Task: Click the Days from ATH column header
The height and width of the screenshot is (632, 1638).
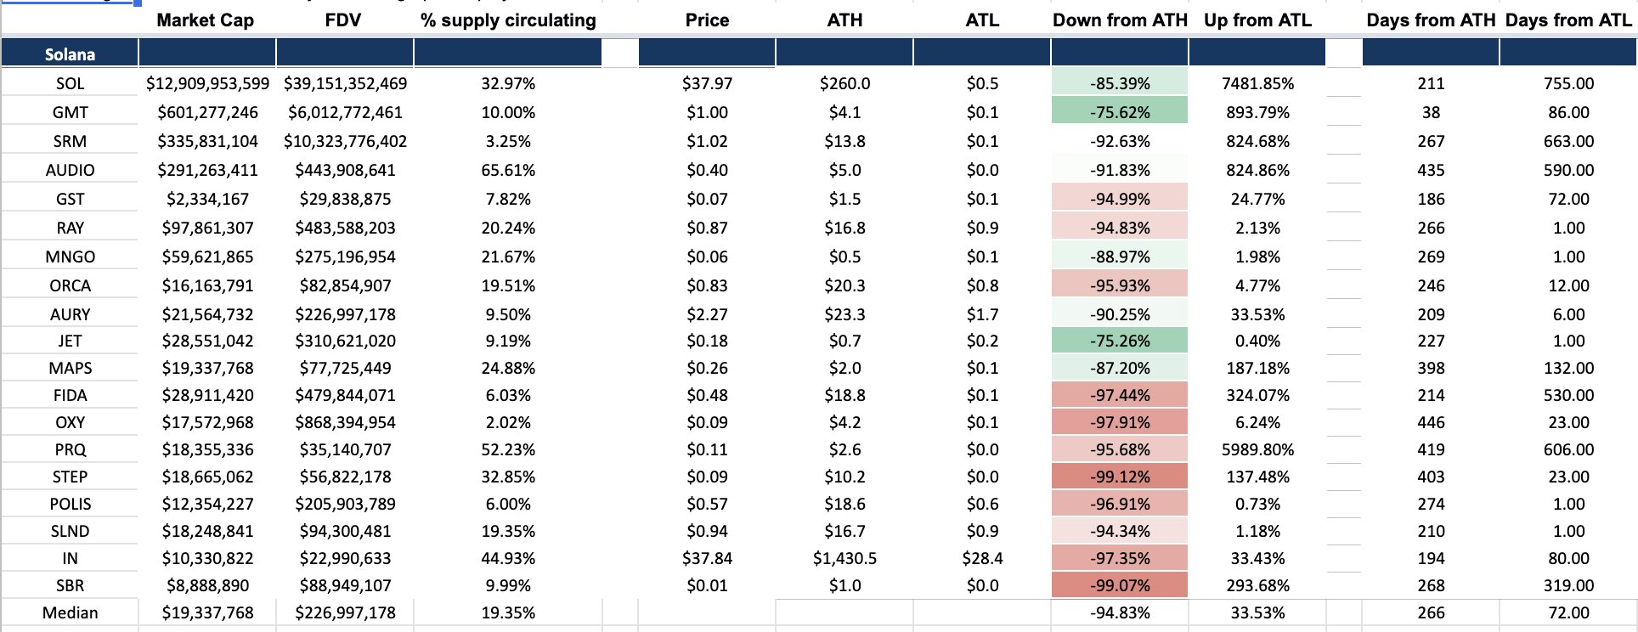Action: (x=1431, y=20)
